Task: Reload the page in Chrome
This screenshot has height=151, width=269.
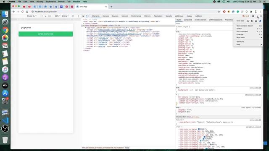Action: 22,12
